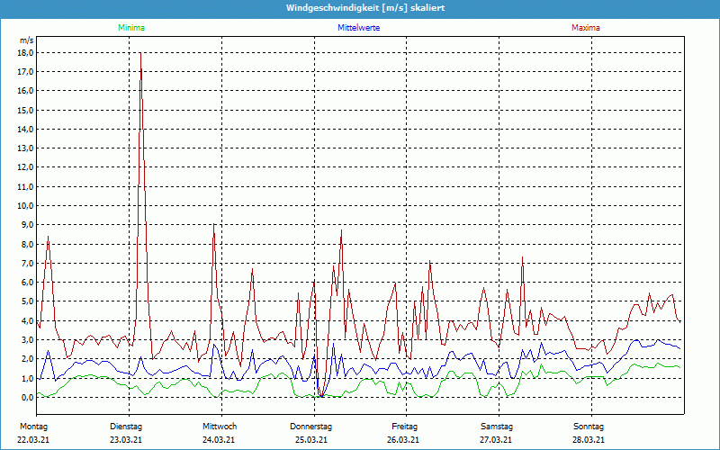Screen dimensions: 720x450
Task: Select the 13,0 y-axis value
Action: point(26,148)
